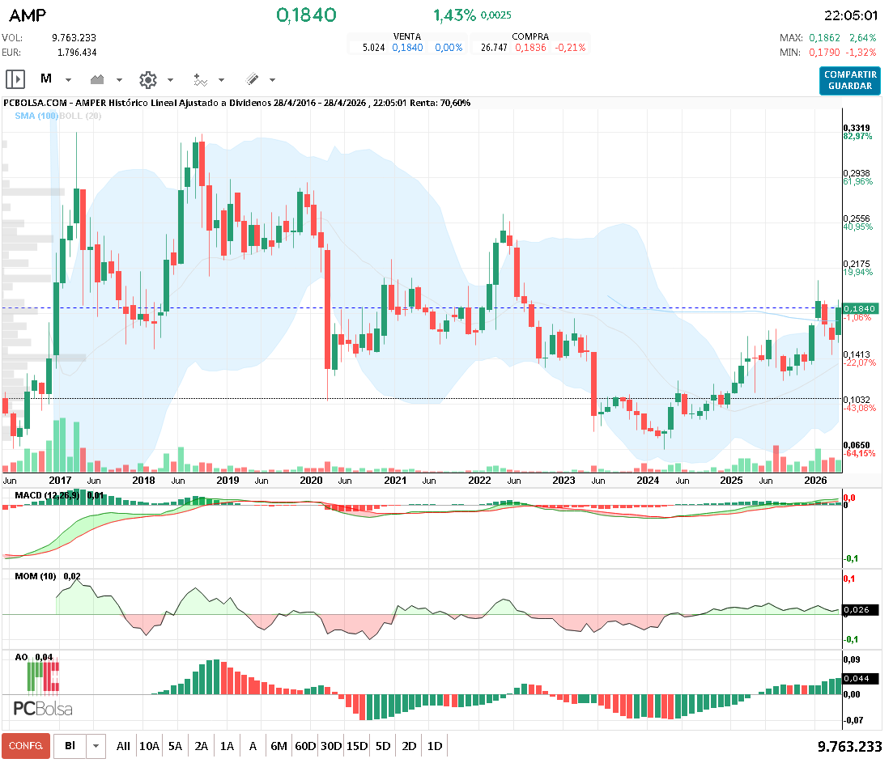893x763 pixels.
Task: Switch to the 1D time range
Action: pyautogui.click(x=435, y=746)
